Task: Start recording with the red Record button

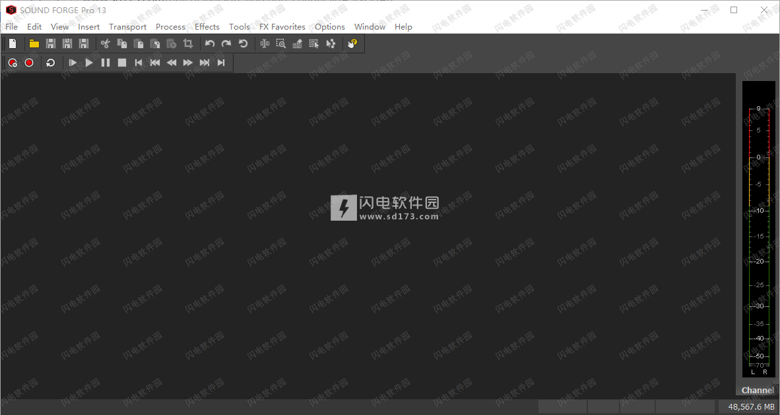Action: coord(29,63)
